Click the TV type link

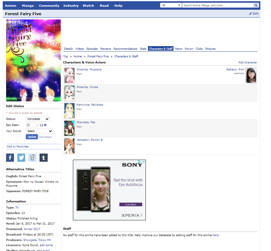(17, 208)
